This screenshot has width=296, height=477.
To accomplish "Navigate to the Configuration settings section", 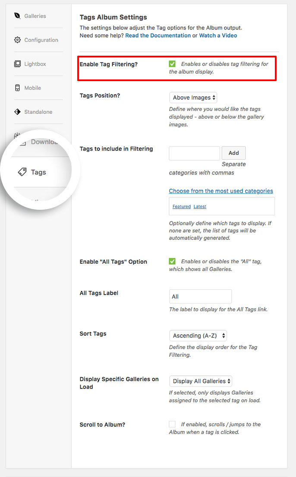I will click(x=41, y=39).
